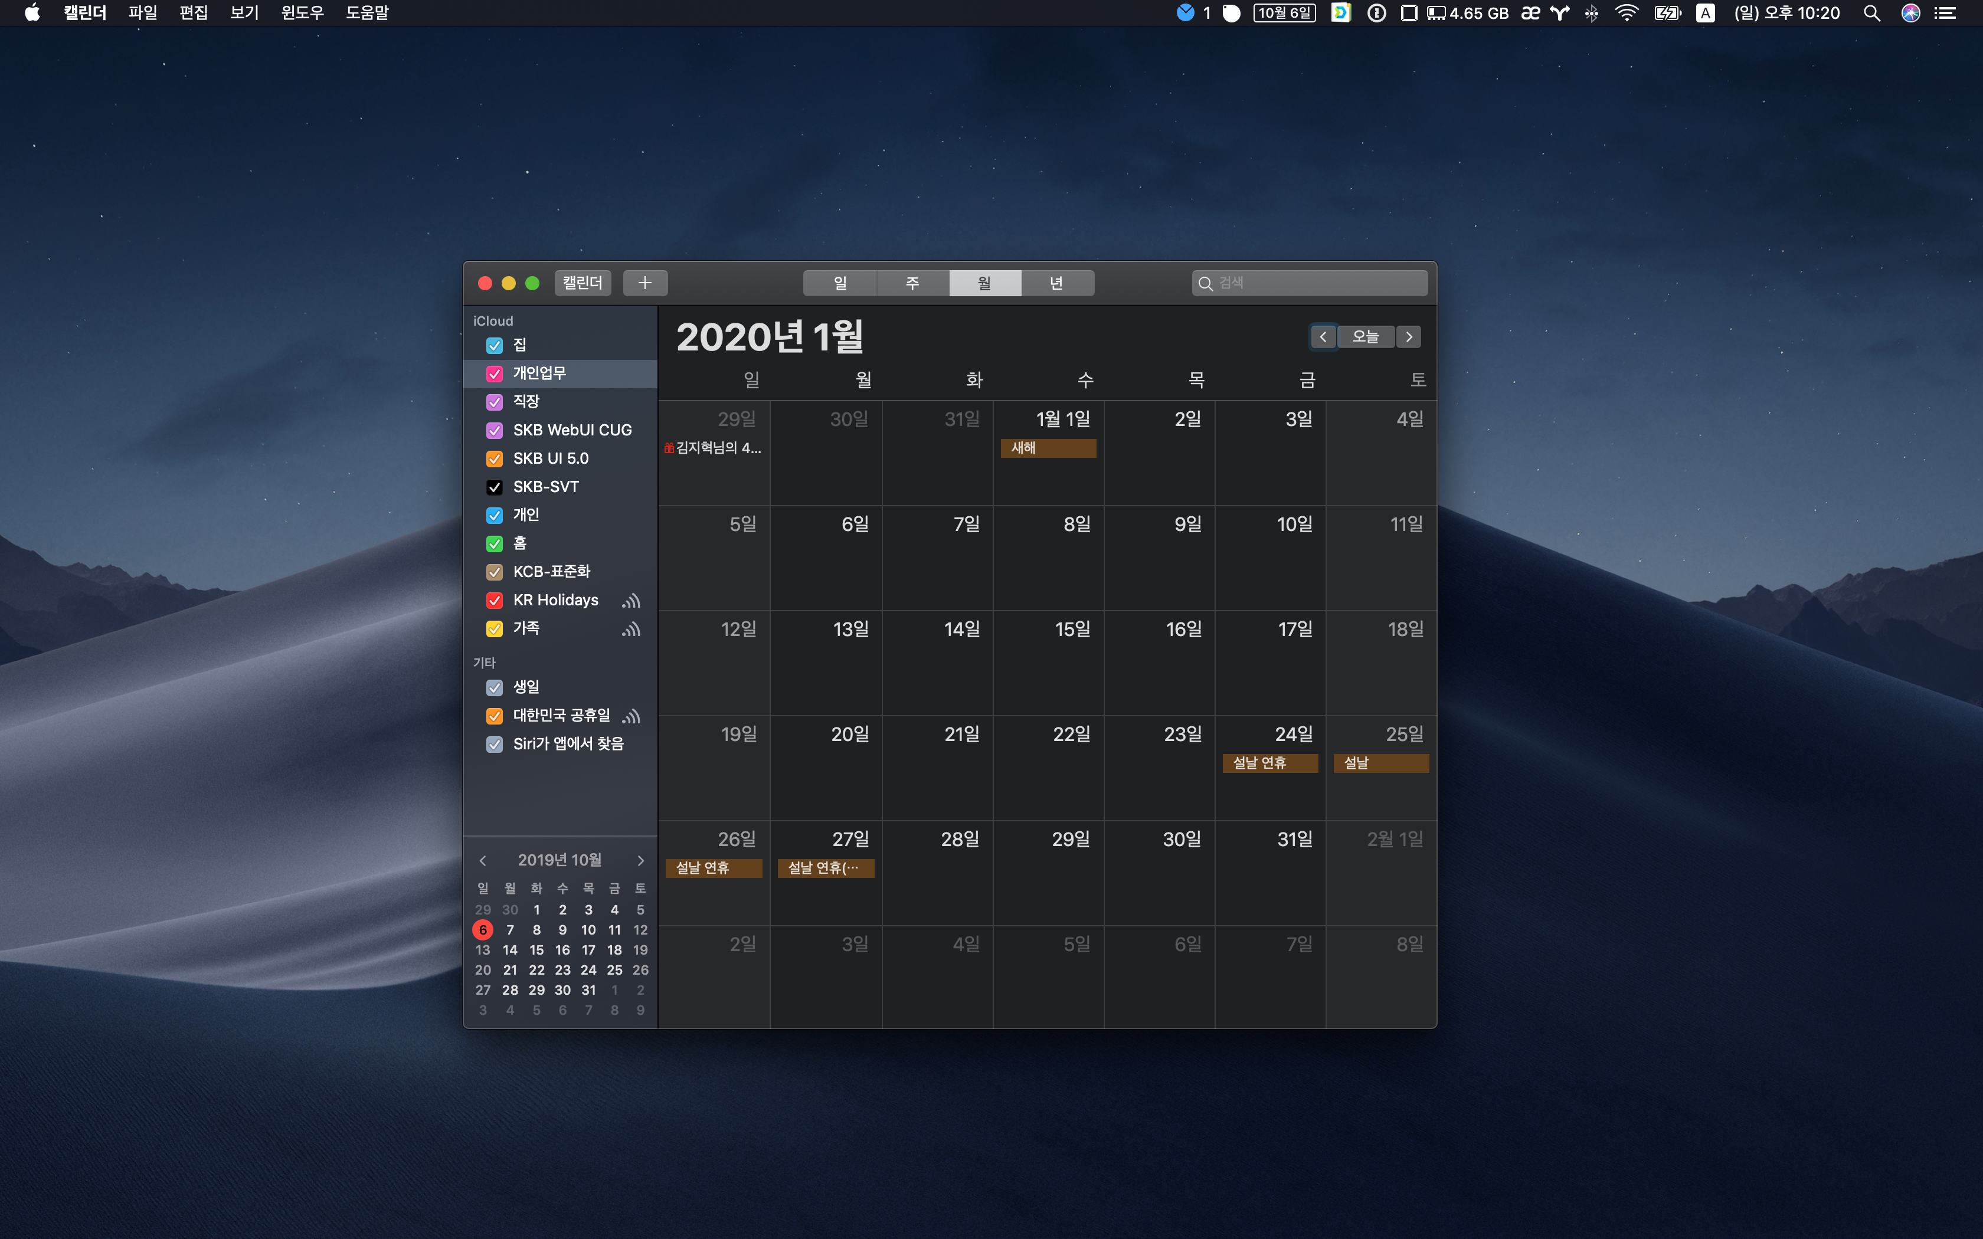Click the shared broadcast icon next to 가족
1983x1239 pixels.
(630, 630)
